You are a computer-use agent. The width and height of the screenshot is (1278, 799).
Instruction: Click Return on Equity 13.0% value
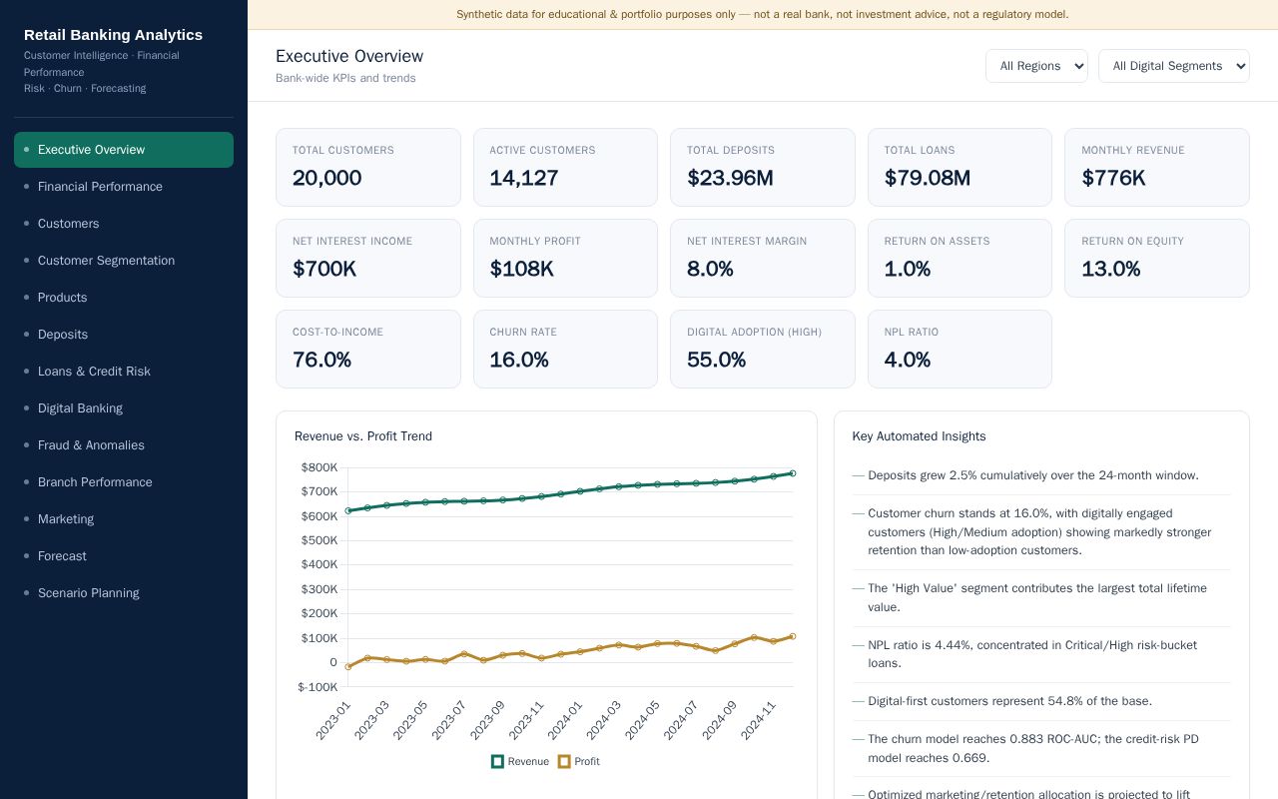point(1111,270)
